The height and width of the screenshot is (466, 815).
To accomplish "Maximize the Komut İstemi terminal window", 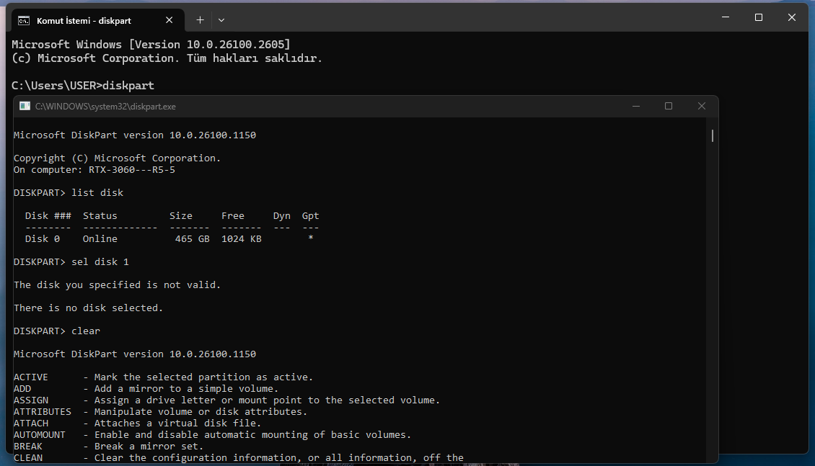I will tap(759, 17).
